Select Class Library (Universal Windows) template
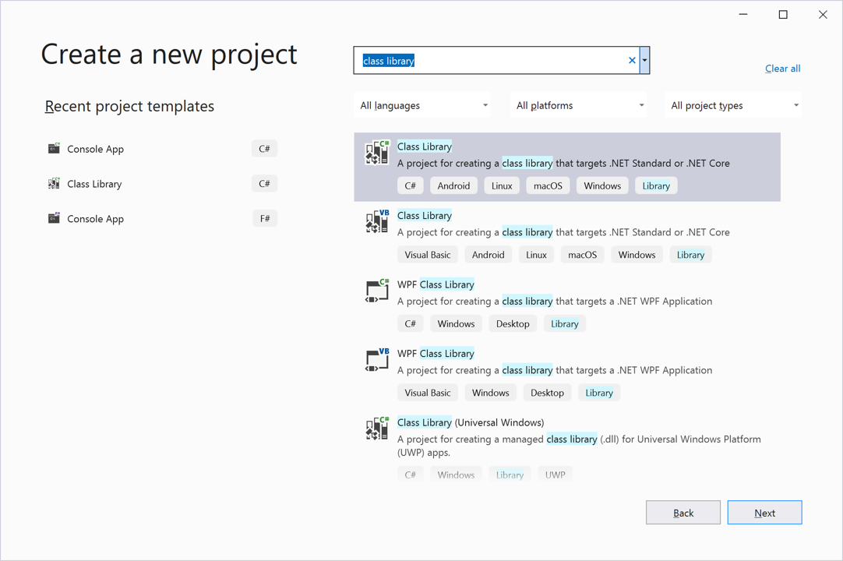This screenshot has height=561, width=843. point(471,422)
